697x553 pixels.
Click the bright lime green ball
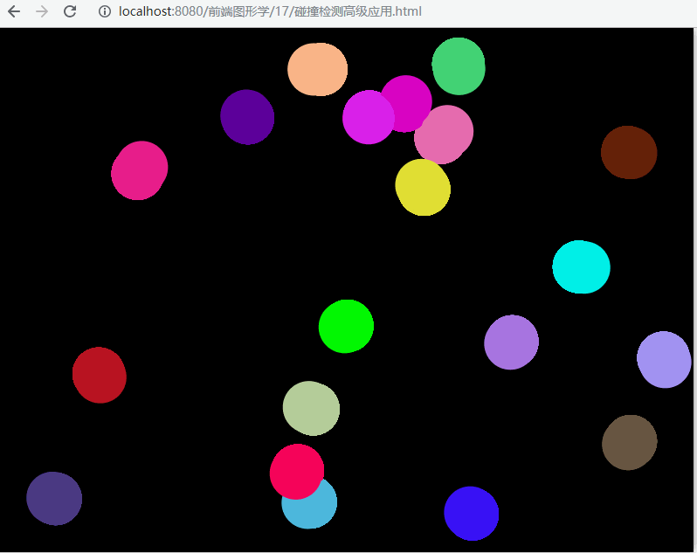coord(346,326)
